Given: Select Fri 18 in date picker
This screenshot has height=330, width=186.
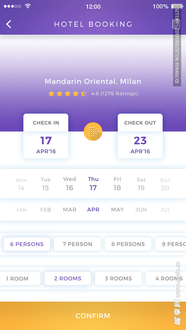Looking at the screenshot, I should [117, 184].
